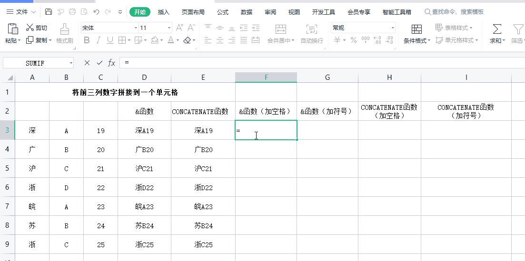This screenshot has width=525, height=261.
Task: Select column G header
Action: pos(327,77)
